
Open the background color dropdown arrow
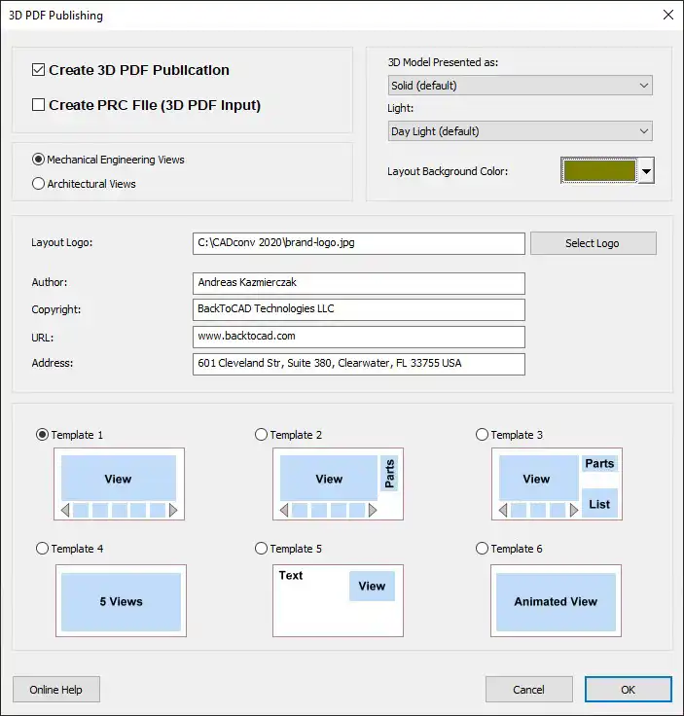(646, 171)
